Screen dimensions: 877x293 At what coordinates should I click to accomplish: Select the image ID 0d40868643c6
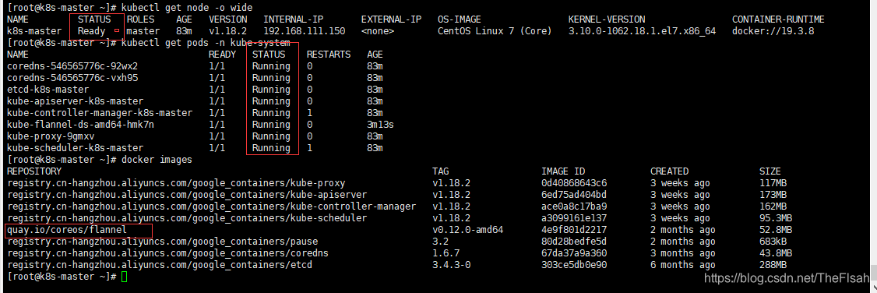pyautogui.click(x=574, y=183)
